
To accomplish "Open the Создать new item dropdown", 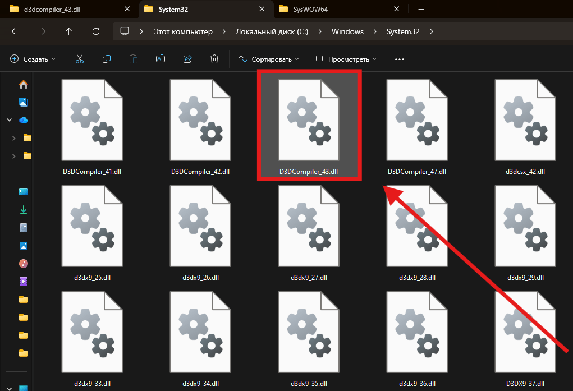I will (x=33, y=59).
